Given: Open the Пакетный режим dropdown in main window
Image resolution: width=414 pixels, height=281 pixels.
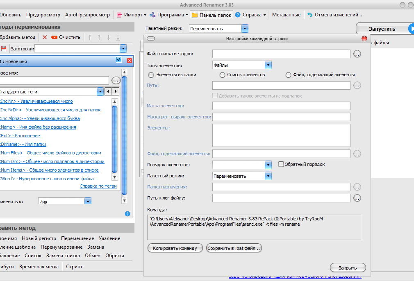Looking at the screenshot, I should (245, 28).
